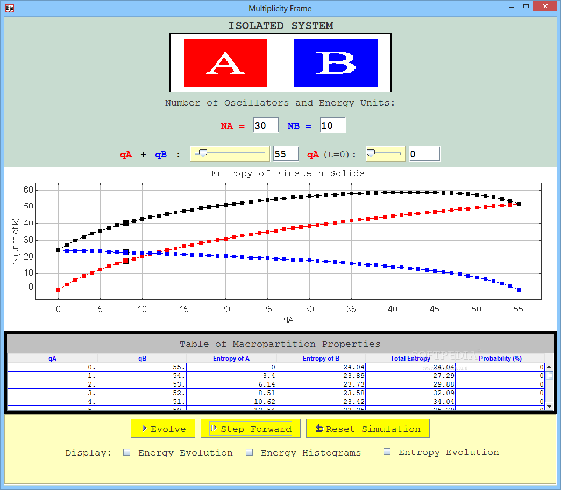This screenshot has width=561, height=490.
Task: Select the total entropy cell 27.29
Action: [410, 376]
